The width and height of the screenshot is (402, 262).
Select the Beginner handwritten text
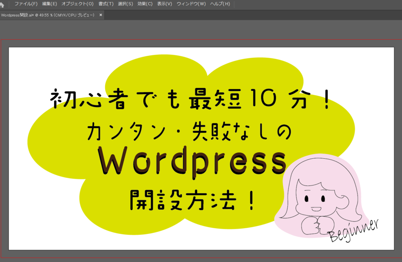tap(354, 231)
